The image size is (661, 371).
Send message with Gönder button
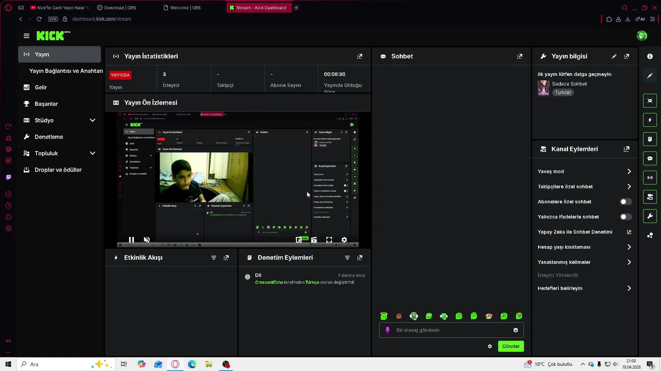pyautogui.click(x=511, y=346)
